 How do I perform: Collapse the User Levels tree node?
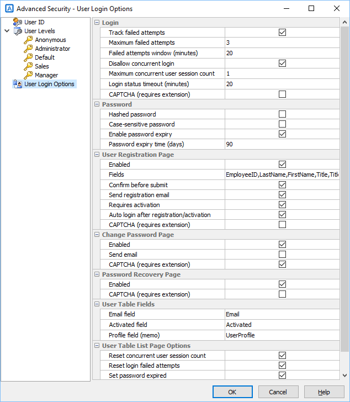(7, 31)
